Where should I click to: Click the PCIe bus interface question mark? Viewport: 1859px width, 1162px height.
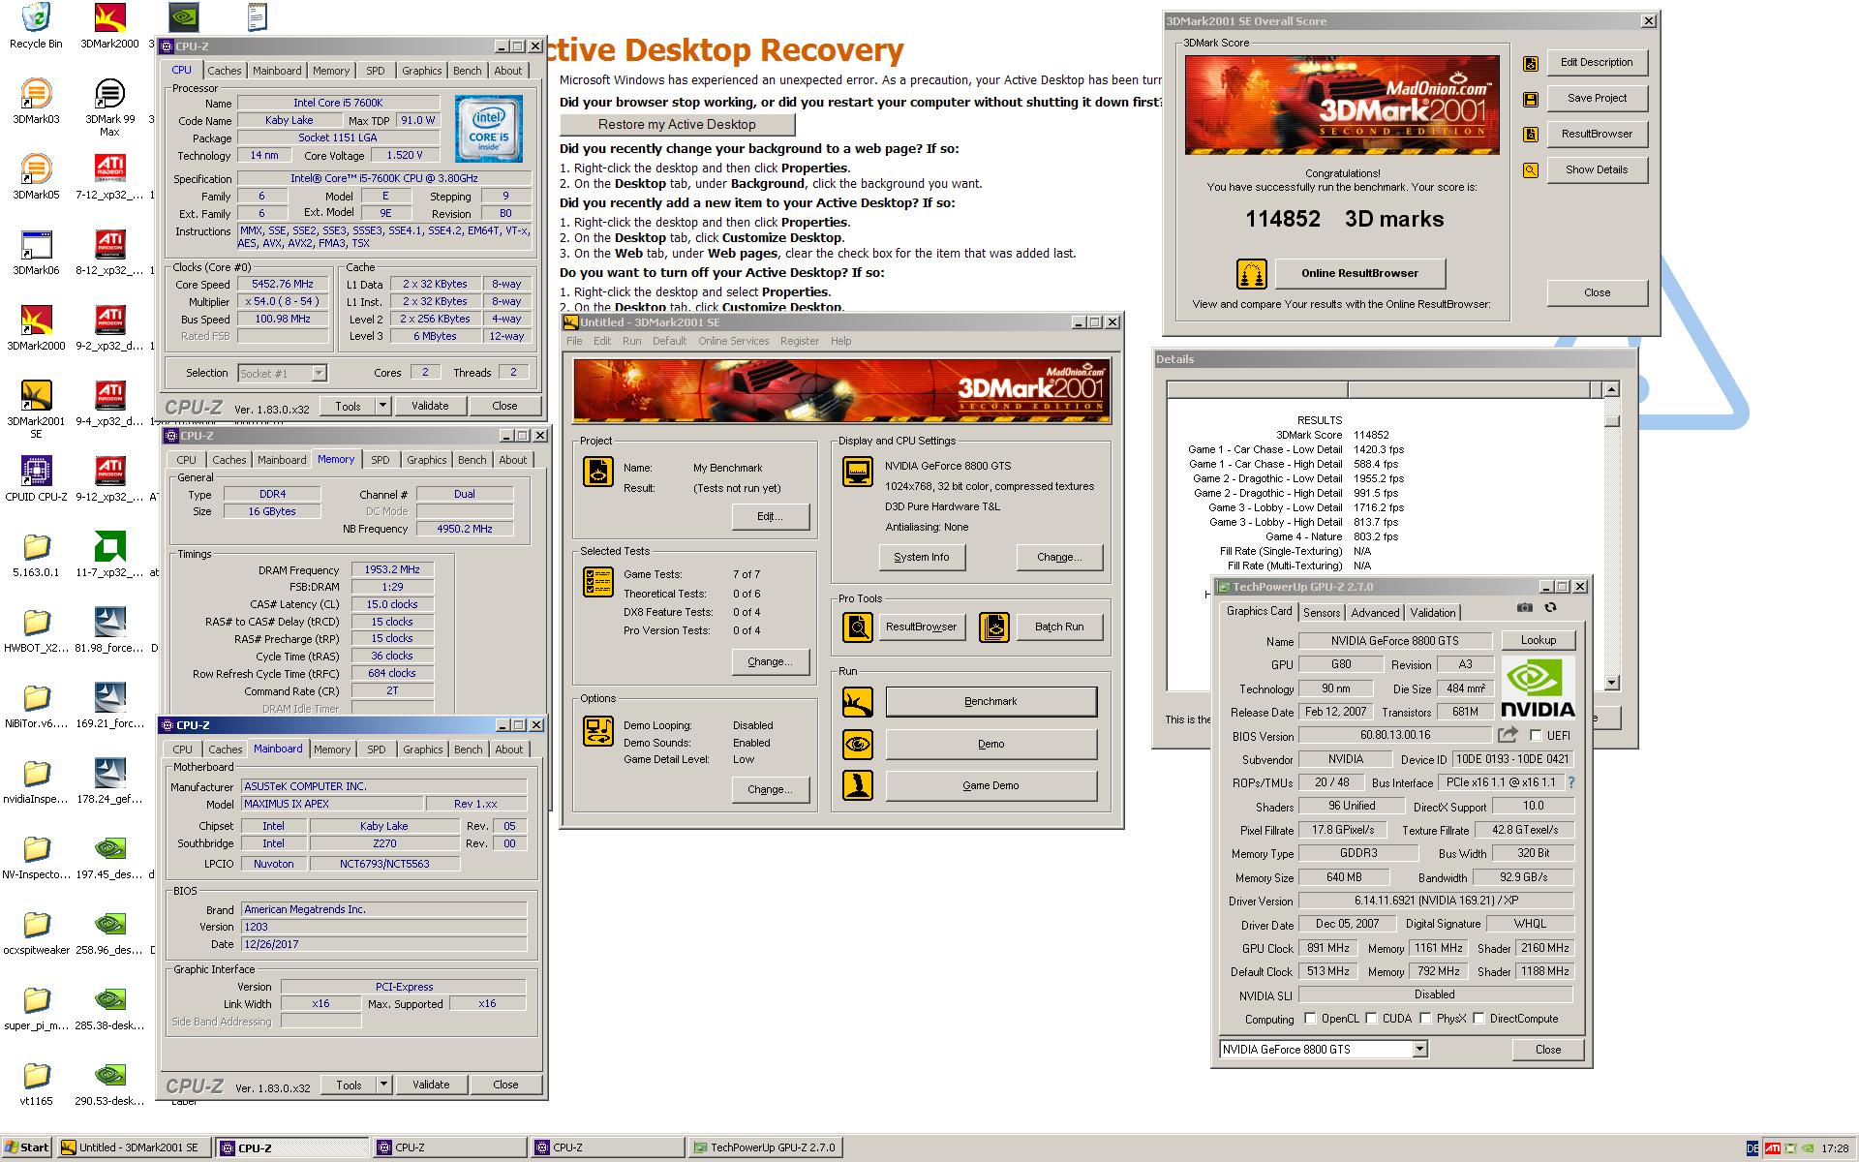coord(1570,782)
